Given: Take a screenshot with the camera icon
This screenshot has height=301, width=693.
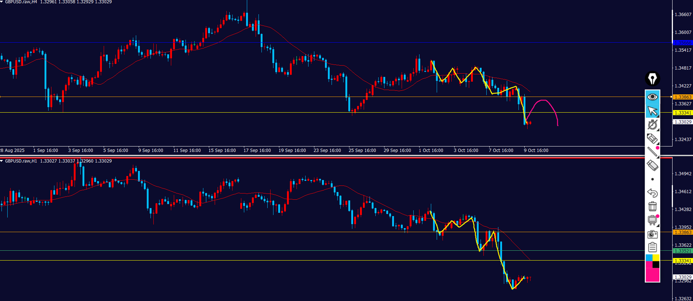Looking at the screenshot, I should tap(652, 234).
